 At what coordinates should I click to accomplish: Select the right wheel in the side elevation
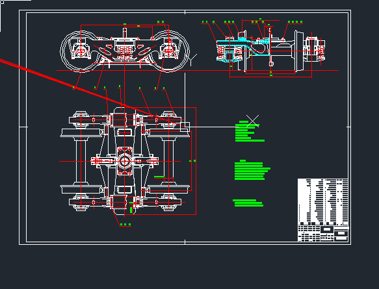172,51
